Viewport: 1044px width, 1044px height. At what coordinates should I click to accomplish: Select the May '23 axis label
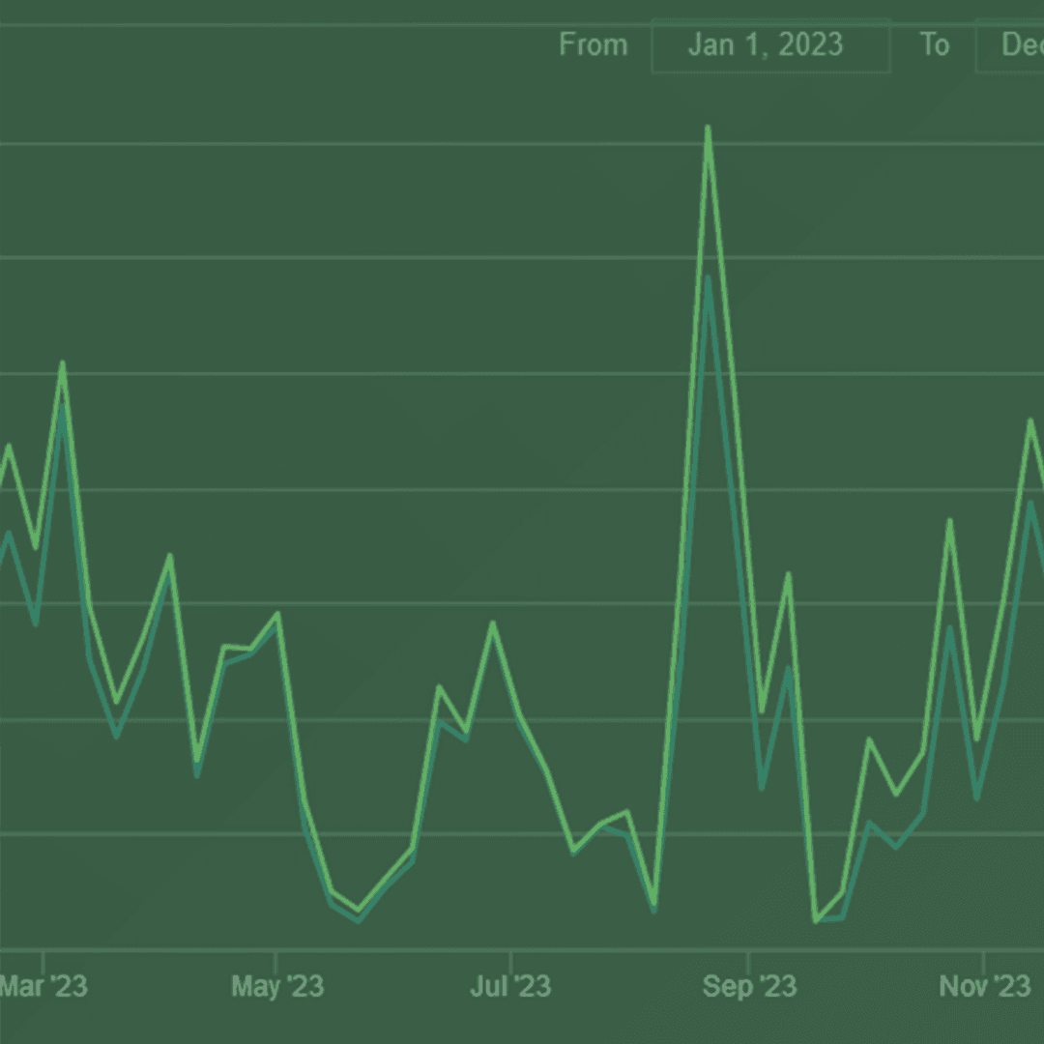pyautogui.click(x=277, y=986)
